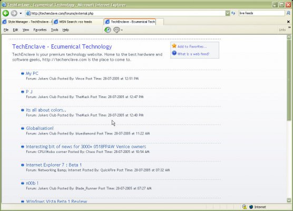Screen dimensions: 293x211
Task: Open the 'Globalisation!' feed item
Action: tap(40, 128)
